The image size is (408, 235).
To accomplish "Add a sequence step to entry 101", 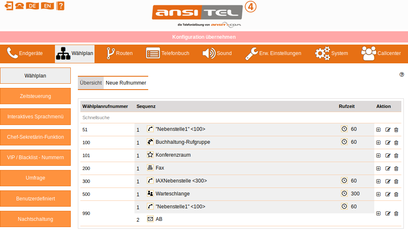I will point(378,155).
